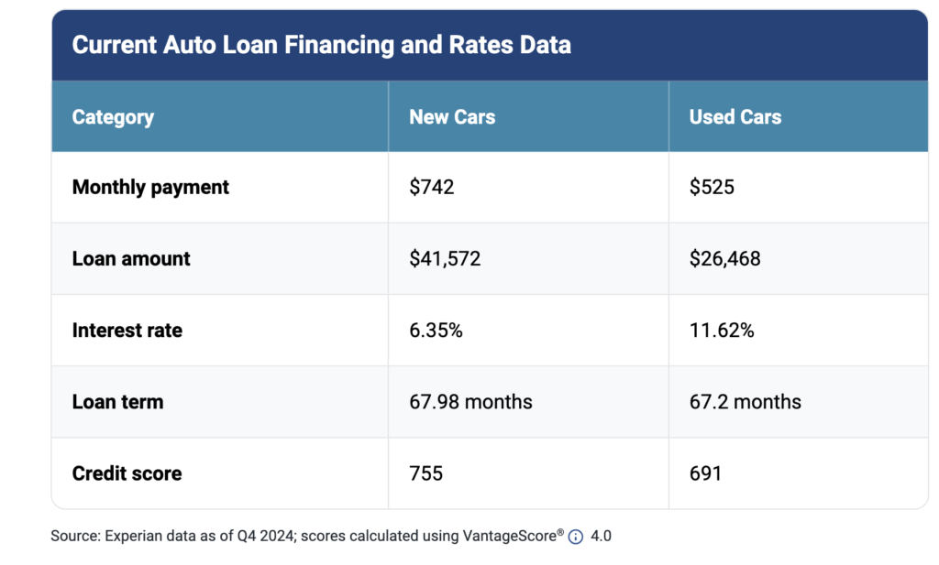
Task: Click the 11.62% interest rate cell
Action: point(722,331)
